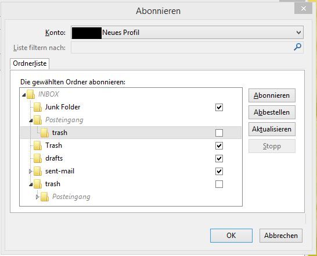Click the bottom Posteingang folder icon

click(x=45, y=197)
